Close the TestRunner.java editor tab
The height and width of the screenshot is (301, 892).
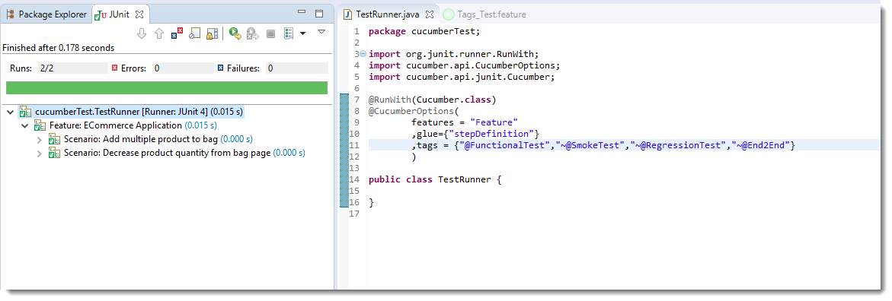coord(430,14)
